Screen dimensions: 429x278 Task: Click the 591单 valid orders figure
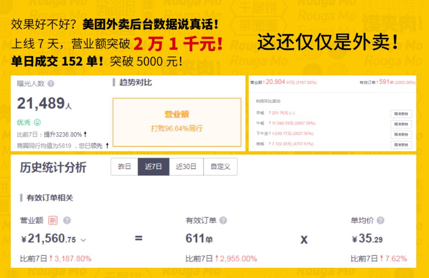pos(386,82)
